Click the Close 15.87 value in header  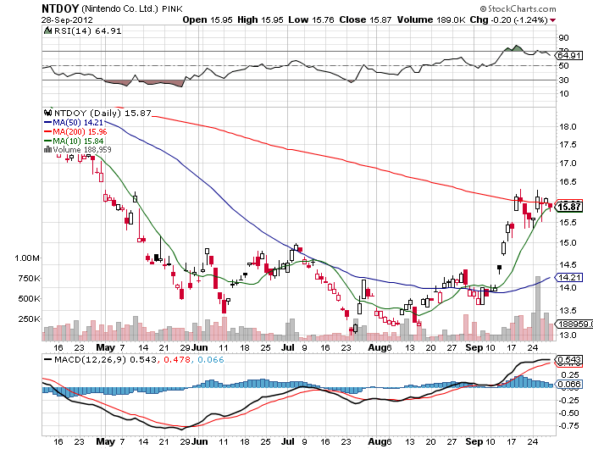[x=365, y=19]
